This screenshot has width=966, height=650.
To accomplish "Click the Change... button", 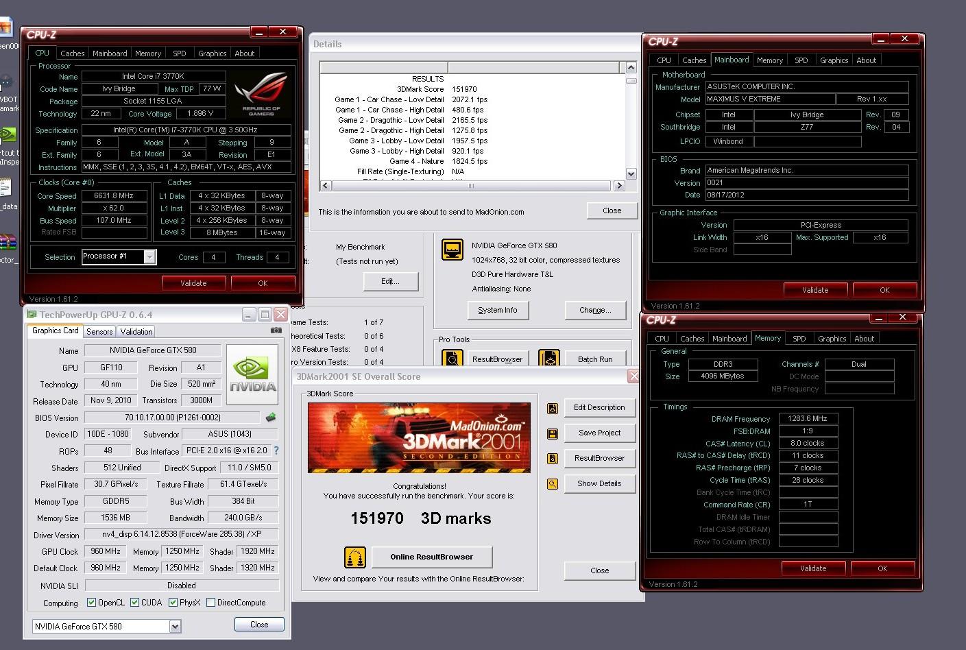I will [x=595, y=311].
